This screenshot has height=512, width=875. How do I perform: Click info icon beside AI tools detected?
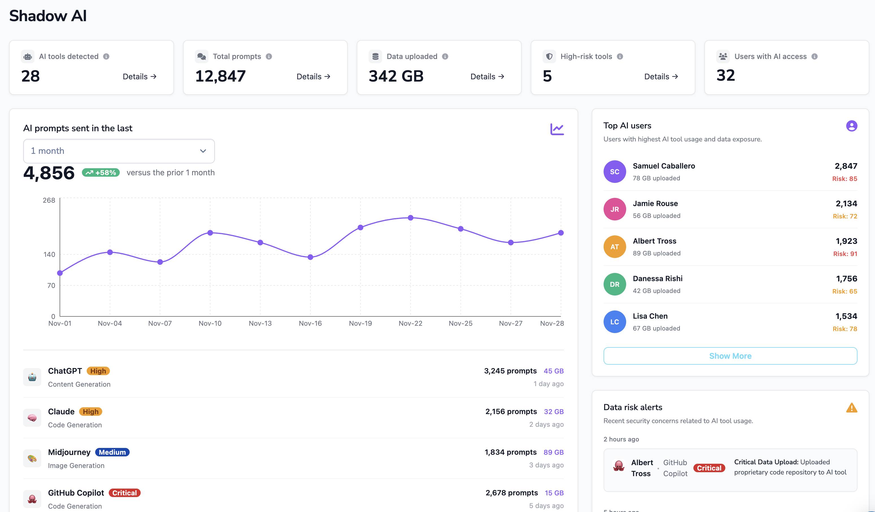tap(106, 56)
